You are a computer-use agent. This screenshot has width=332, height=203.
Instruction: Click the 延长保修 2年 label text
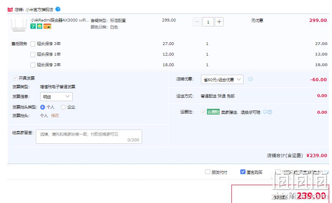pyautogui.click(x=49, y=65)
